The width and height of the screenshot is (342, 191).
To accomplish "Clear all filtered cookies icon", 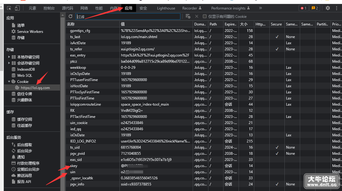I will pos(188,16).
